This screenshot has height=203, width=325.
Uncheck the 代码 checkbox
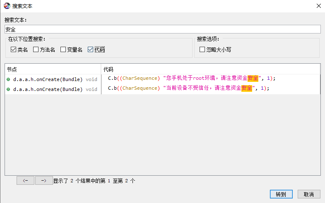tap(91, 50)
